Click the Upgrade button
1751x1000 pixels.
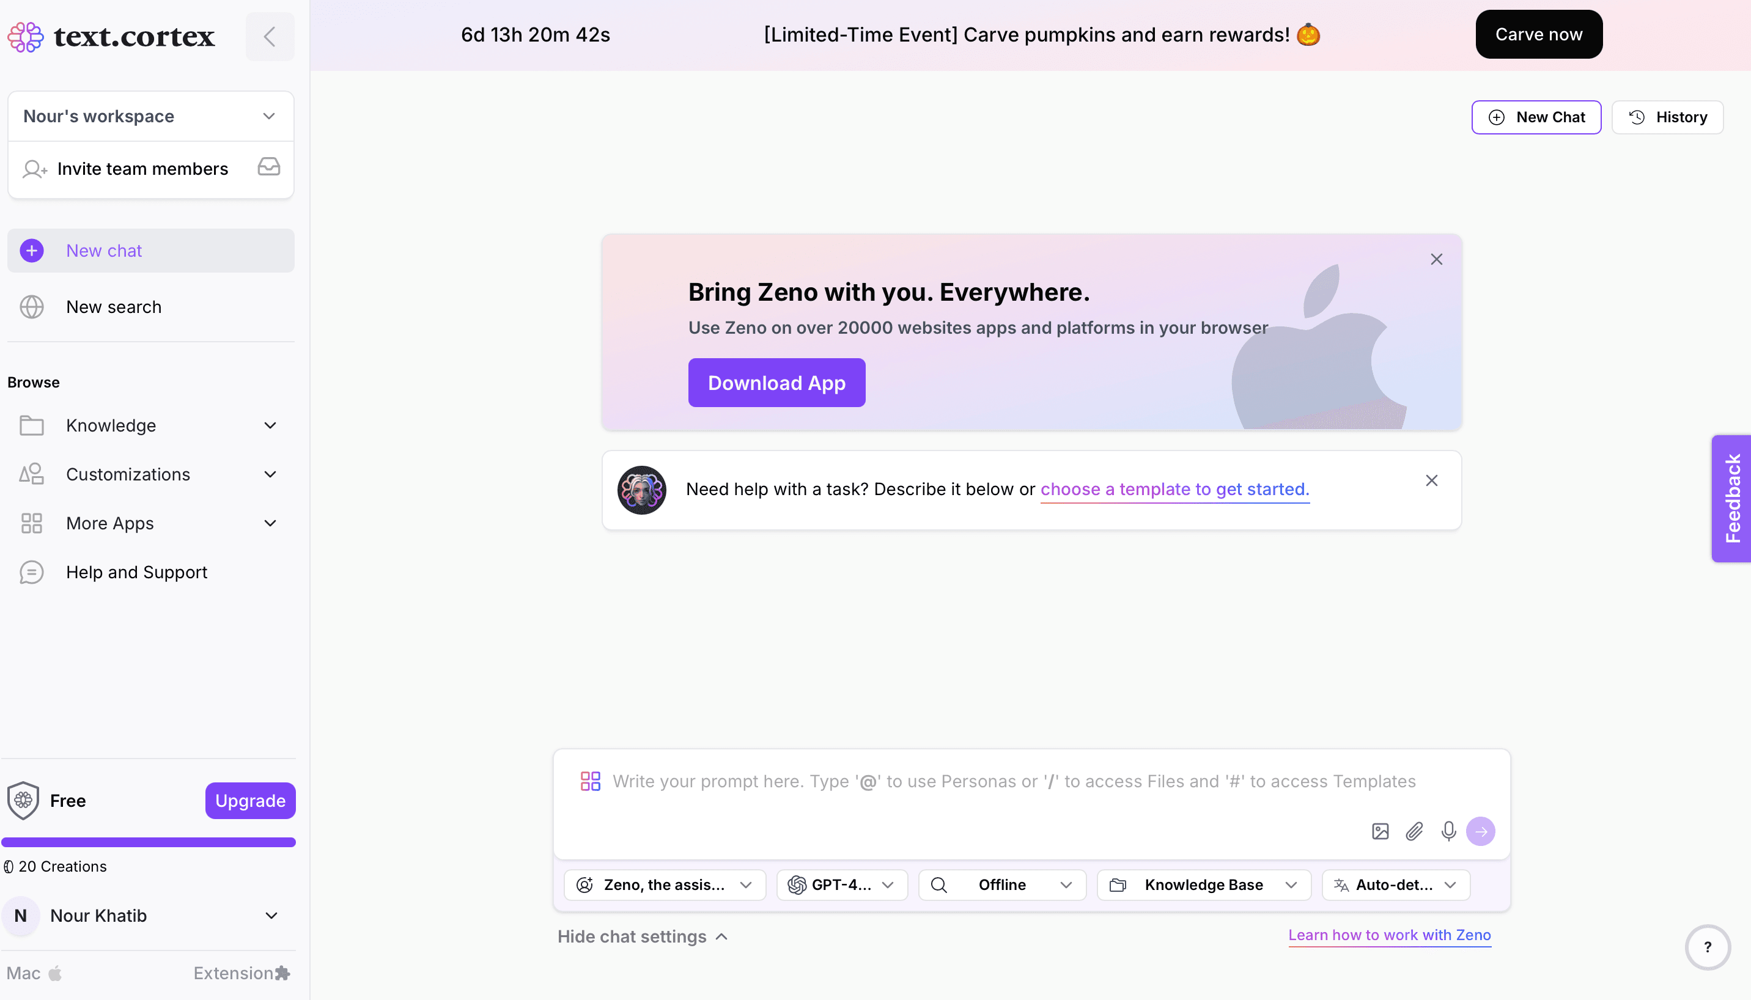pyautogui.click(x=250, y=801)
